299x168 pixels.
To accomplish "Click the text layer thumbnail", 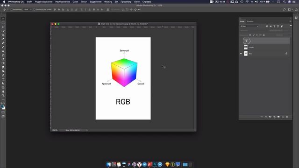I will pos(246,41).
